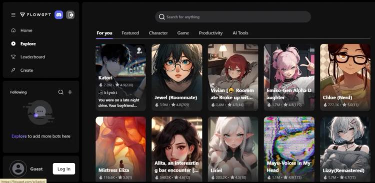Click the Log In button
The image size is (375, 183).
pos(64,169)
